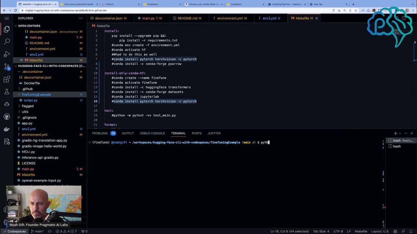Create a new terminal with plus icon
The height and width of the screenshot is (234, 417).
click(395, 133)
